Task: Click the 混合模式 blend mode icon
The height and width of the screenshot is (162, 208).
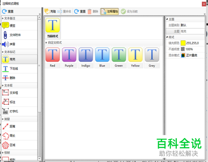Action: click(183, 56)
